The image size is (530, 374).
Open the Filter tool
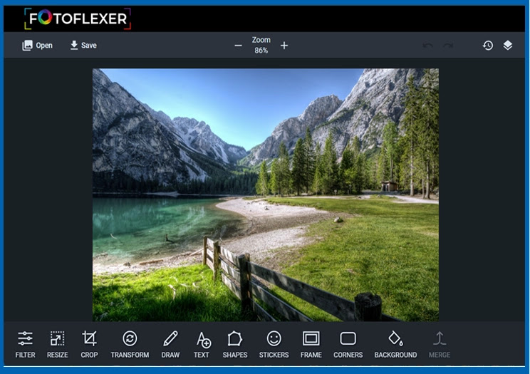tap(25, 344)
